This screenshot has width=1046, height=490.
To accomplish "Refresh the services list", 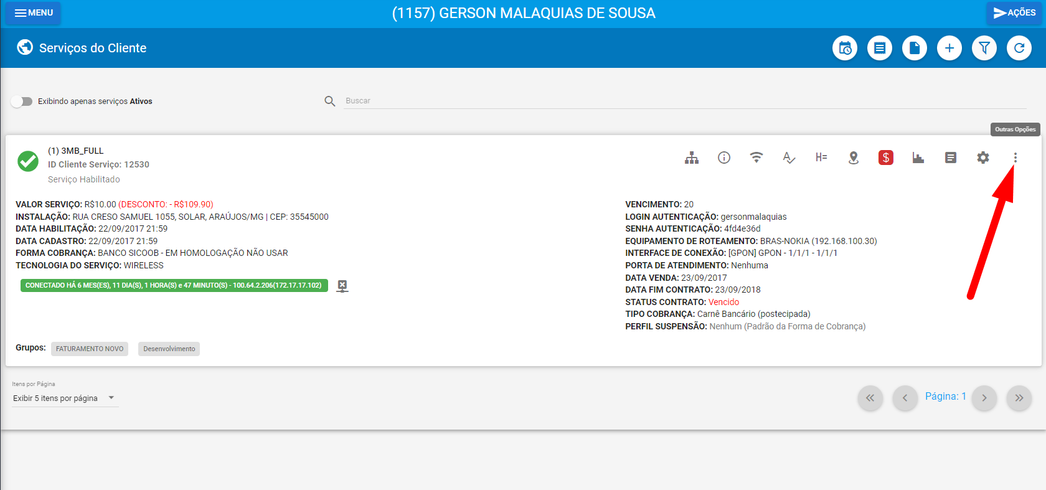I will [x=1019, y=48].
